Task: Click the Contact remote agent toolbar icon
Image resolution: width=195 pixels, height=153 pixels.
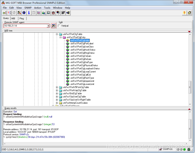Action: 5,13
